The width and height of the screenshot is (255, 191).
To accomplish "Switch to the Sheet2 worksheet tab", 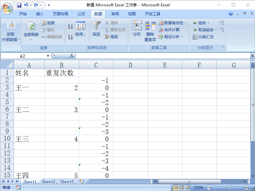I will pos(48,181).
